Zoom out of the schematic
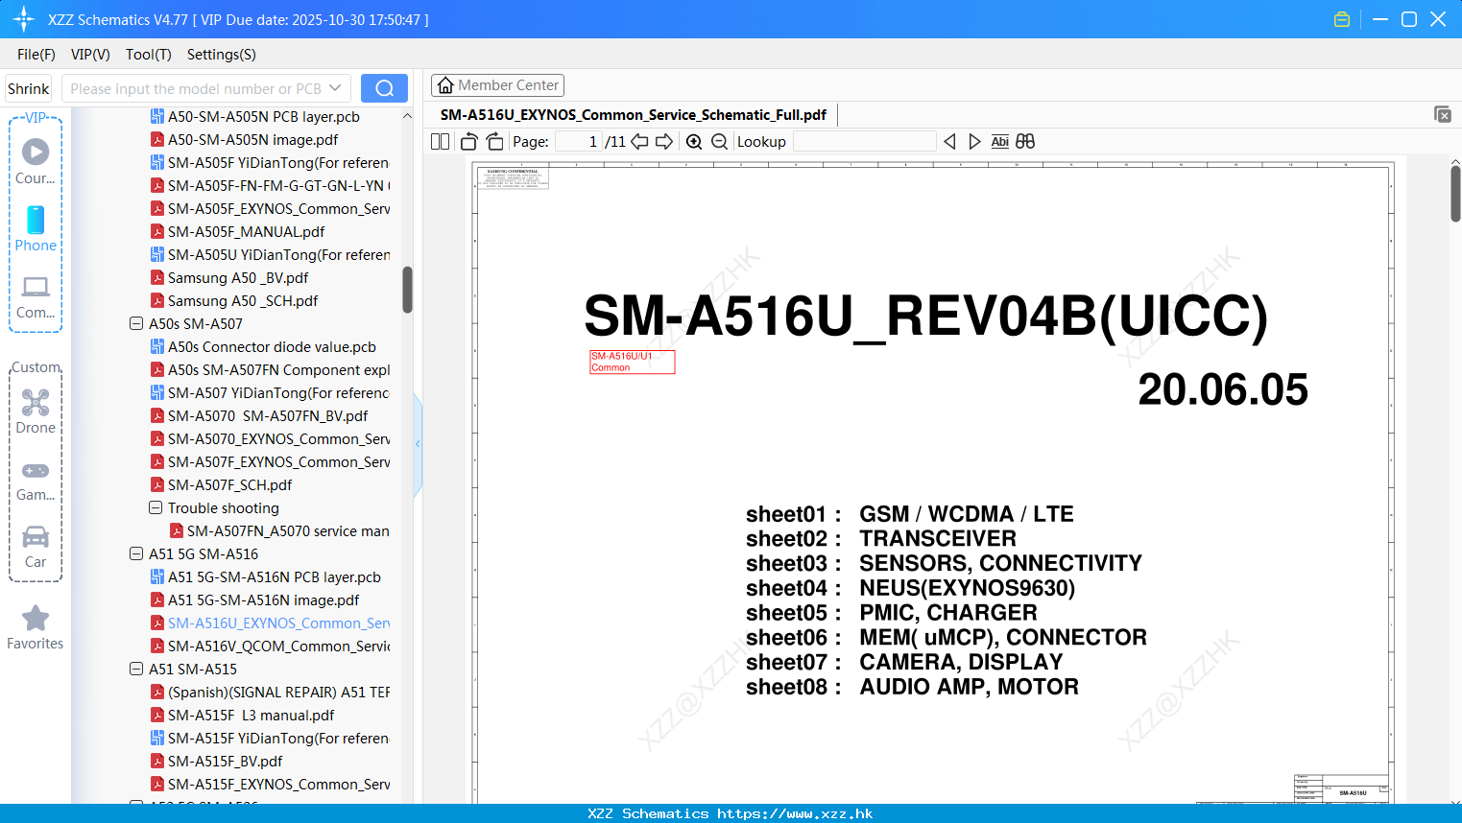1462x823 pixels. (719, 141)
